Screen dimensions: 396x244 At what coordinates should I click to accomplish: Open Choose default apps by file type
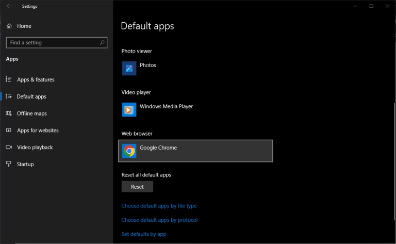[x=159, y=206]
